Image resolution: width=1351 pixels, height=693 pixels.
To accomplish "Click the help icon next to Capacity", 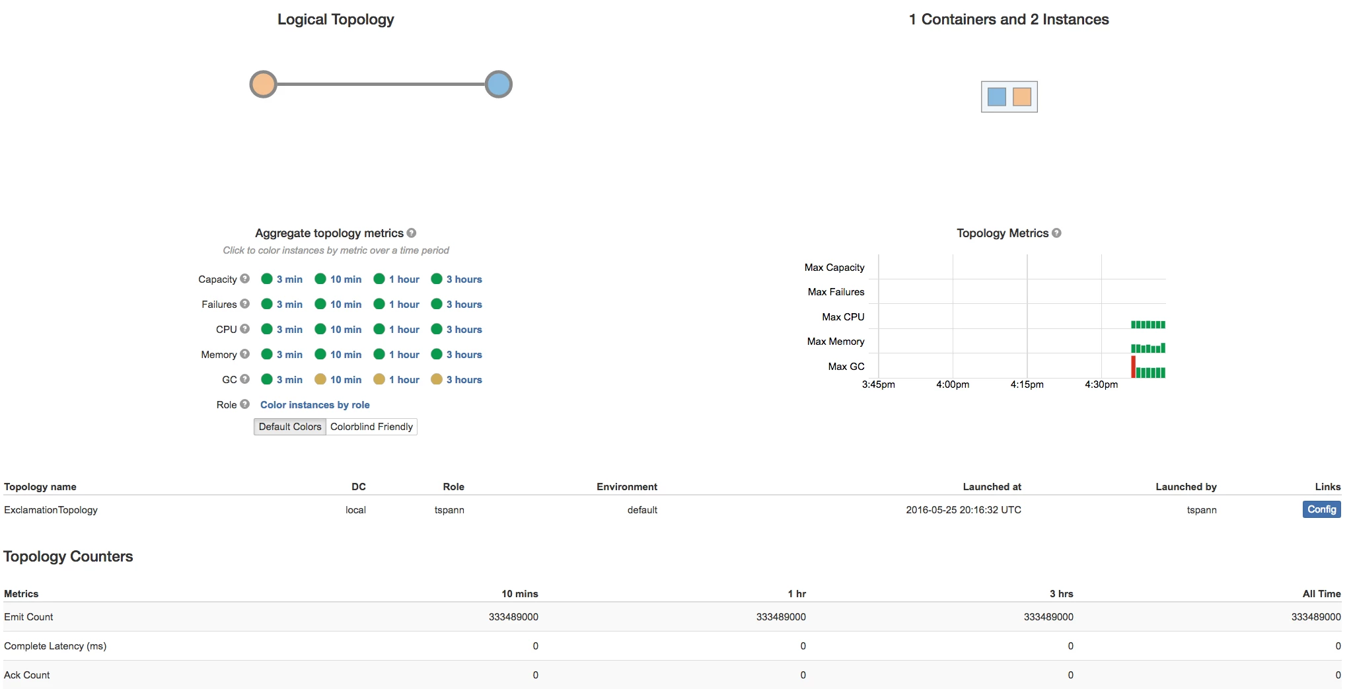I will [245, 279].
